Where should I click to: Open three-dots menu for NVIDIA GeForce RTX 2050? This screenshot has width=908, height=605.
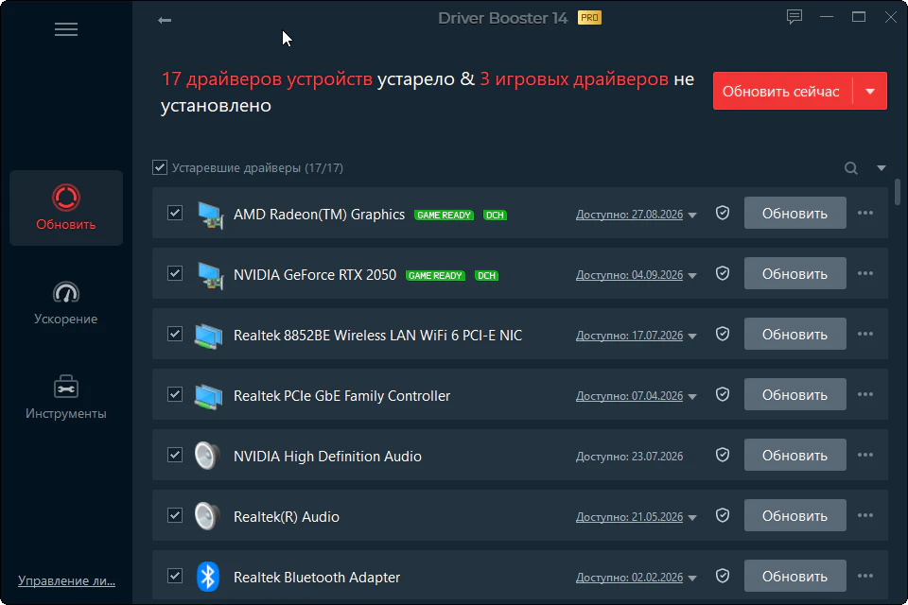(865, 273)
